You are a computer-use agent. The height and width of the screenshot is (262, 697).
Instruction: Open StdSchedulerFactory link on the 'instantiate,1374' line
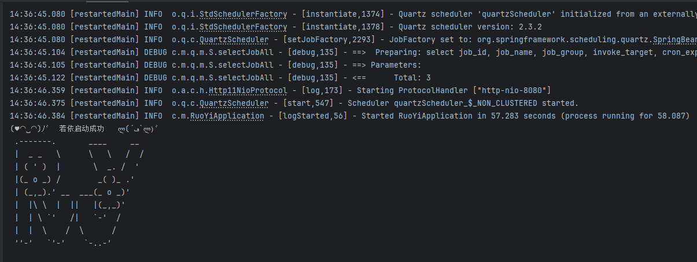(x=243, y=14)
